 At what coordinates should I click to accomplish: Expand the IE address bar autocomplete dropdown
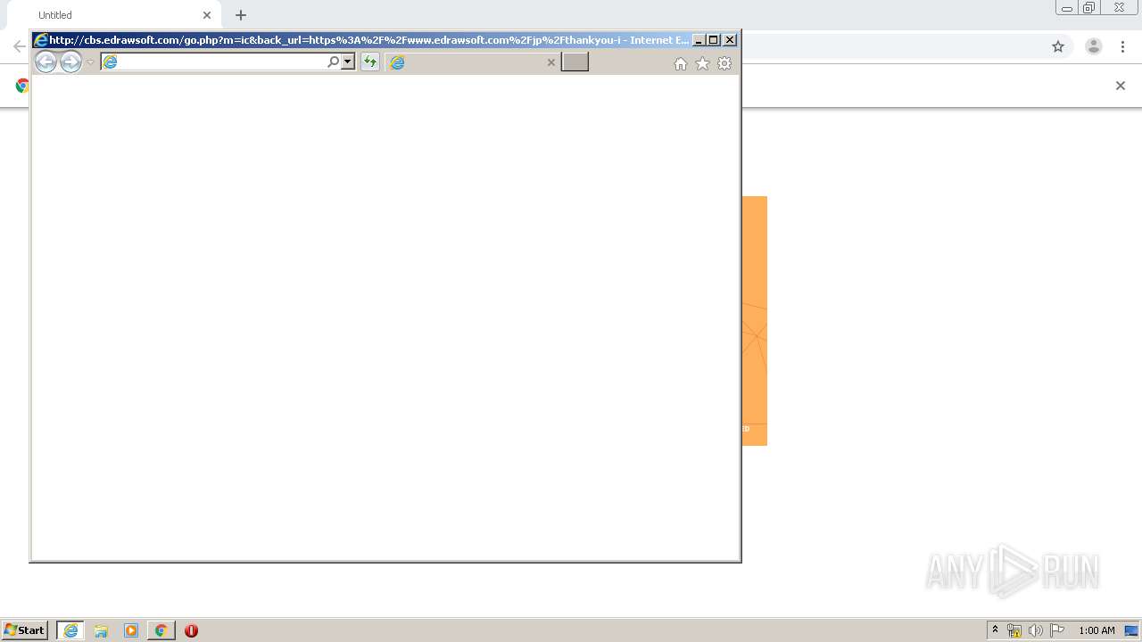click(x=348, y=62)
